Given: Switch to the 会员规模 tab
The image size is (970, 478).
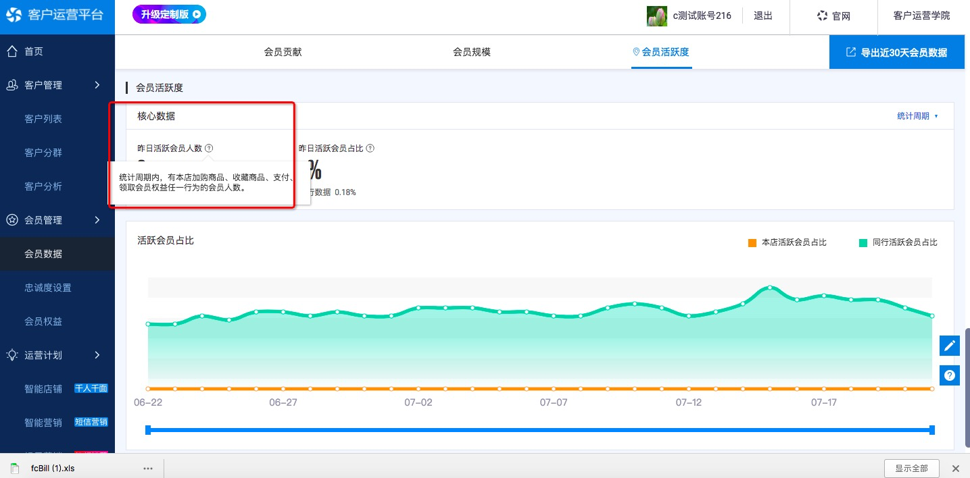Looking at the screenshot, I should coord(472,52).
